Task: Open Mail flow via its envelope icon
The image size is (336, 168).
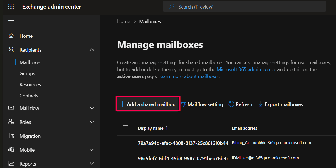Action: click(11, 108)
